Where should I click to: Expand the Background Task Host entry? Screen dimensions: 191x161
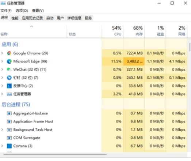pyautogui.click(x=2, y=130)
